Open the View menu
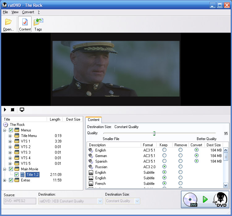Screen dimensions: 232x216 pyautogui.click(x=15, y=12)
